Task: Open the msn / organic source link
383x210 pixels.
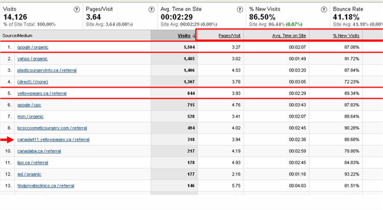Action: point(30,117)
